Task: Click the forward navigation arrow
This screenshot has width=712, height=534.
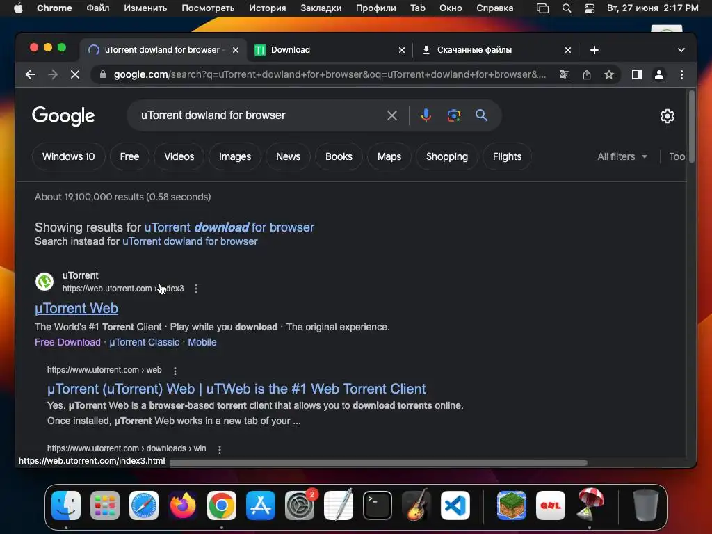Action: [53, 74]
